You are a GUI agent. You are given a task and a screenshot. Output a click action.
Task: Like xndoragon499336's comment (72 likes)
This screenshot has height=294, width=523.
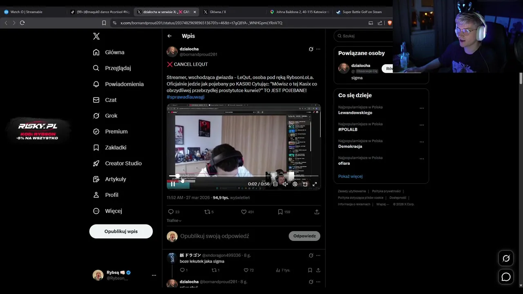[248, 270]
